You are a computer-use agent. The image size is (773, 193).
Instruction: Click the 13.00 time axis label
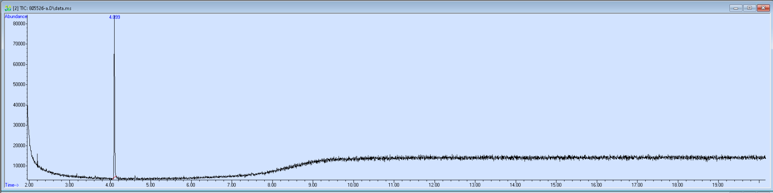(475, 185)
